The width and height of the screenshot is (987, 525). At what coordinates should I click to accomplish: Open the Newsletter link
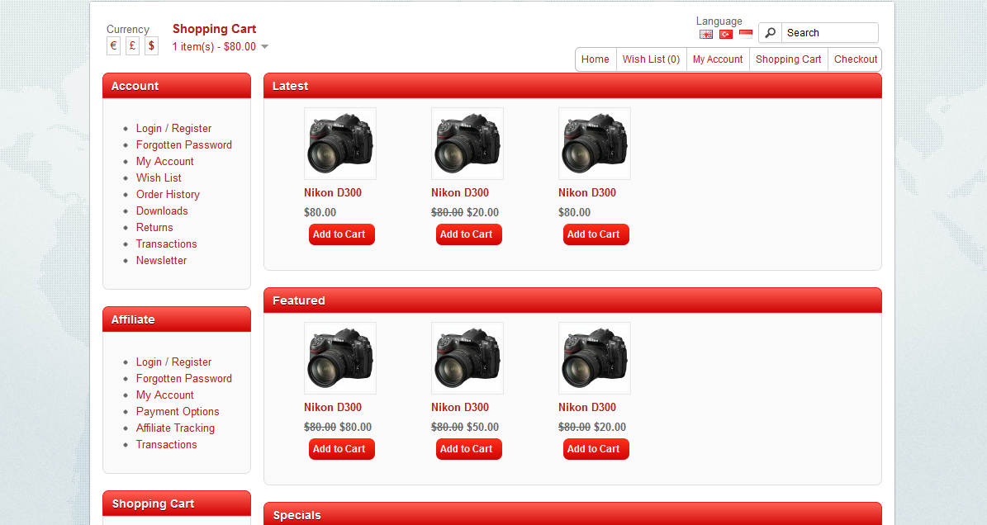coord(161,260)
